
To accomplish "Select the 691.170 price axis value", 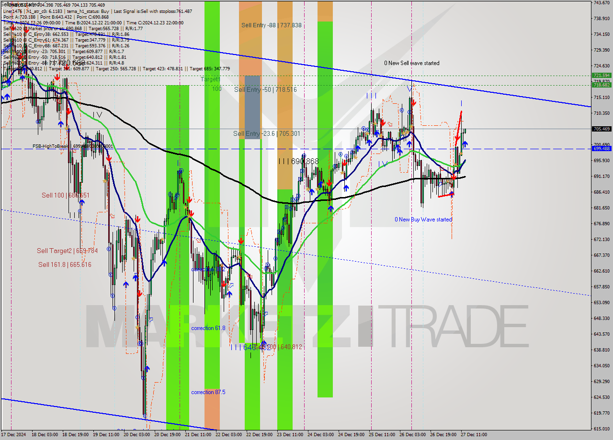I will (602, 176).
